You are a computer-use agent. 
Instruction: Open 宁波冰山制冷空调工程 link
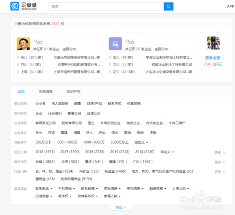coord(169,57)
